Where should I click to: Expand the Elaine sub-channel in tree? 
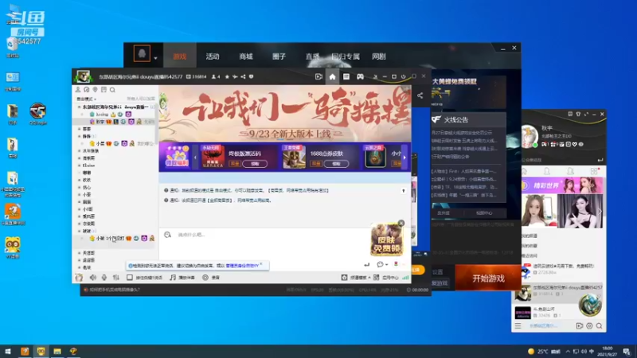[79, 165]
